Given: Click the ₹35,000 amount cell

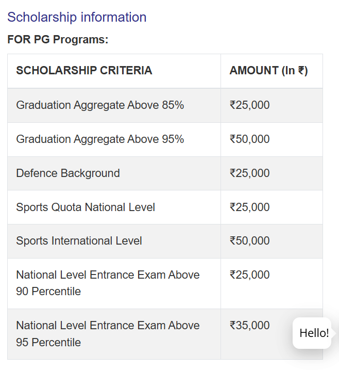Looking at the screenshot, I should point(250,326).
